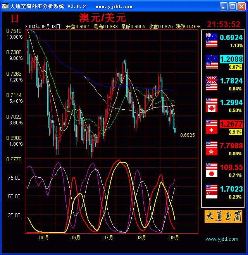This screenshot has height=255, width=248.
Task: Click the 07月 time axis marker
Action: pos(108,238)
